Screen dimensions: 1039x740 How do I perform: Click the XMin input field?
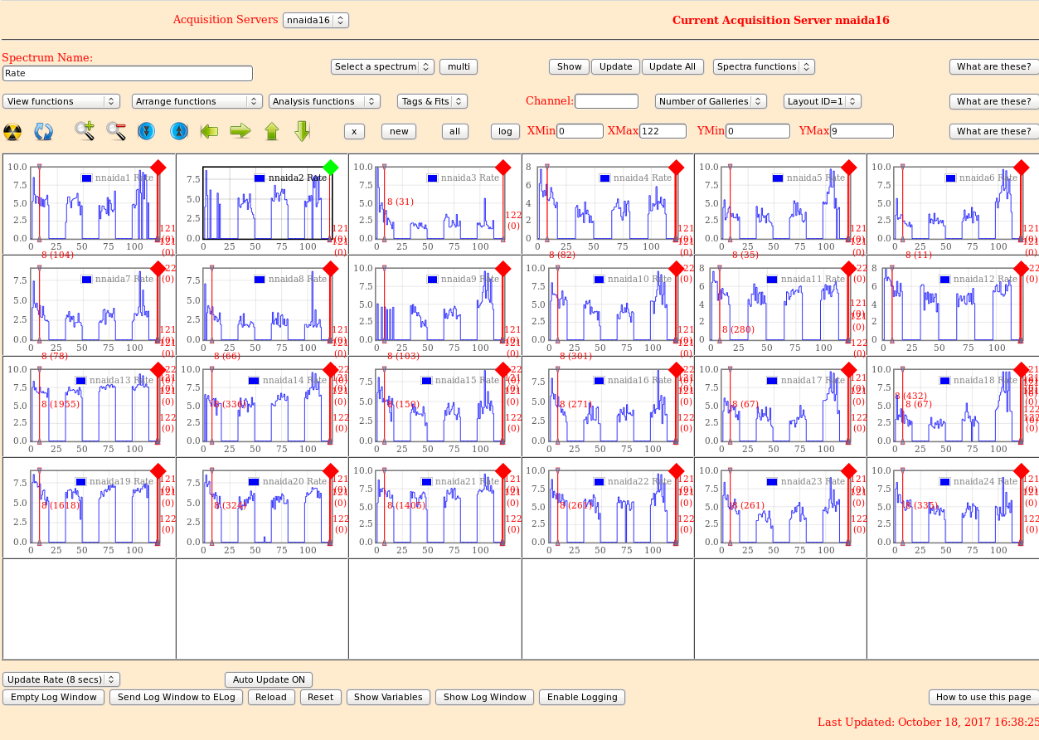(x=580, y=131)
